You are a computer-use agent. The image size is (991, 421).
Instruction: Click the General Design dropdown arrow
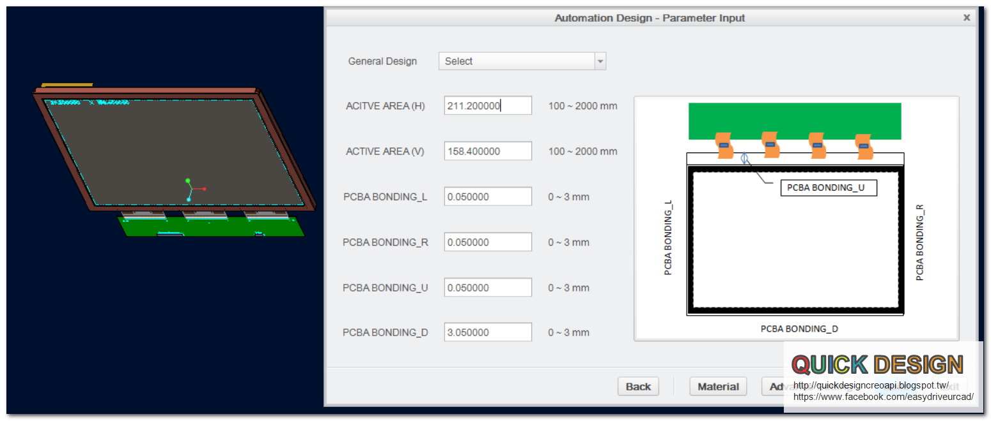[x=600, y=61]
